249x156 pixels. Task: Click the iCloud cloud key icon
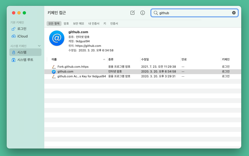coord(13,36)
